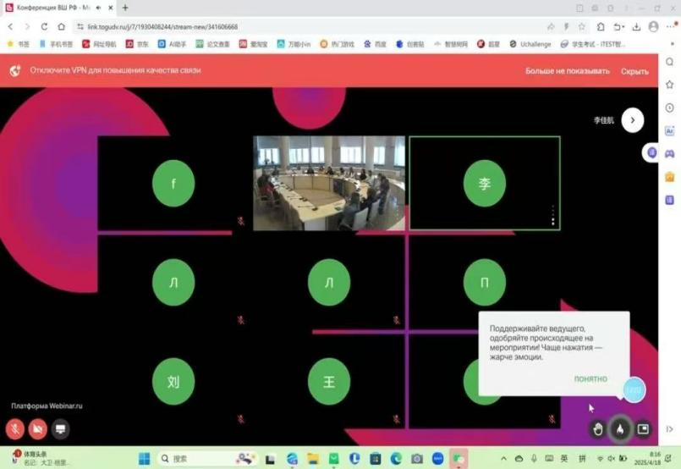Select the participant tile labeled 刘
681x469 pixels.
click(x=173, y=382)
